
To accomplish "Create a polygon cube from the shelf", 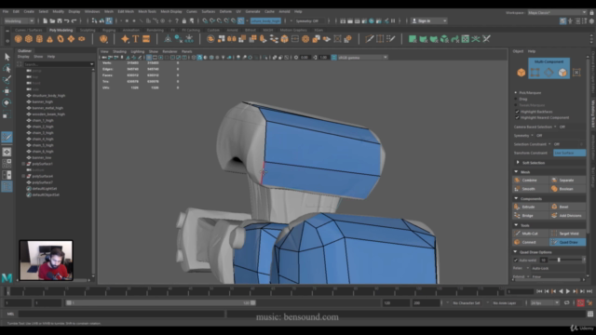I will pyautogui.click(x=29, y=39).
